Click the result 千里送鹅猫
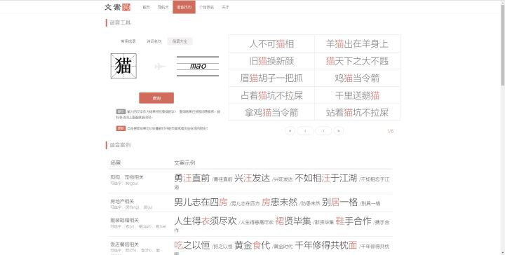 357,95
